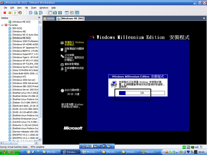Click the smiley face tray icon
Screen dimensions: 207x155
click(167, 152)
